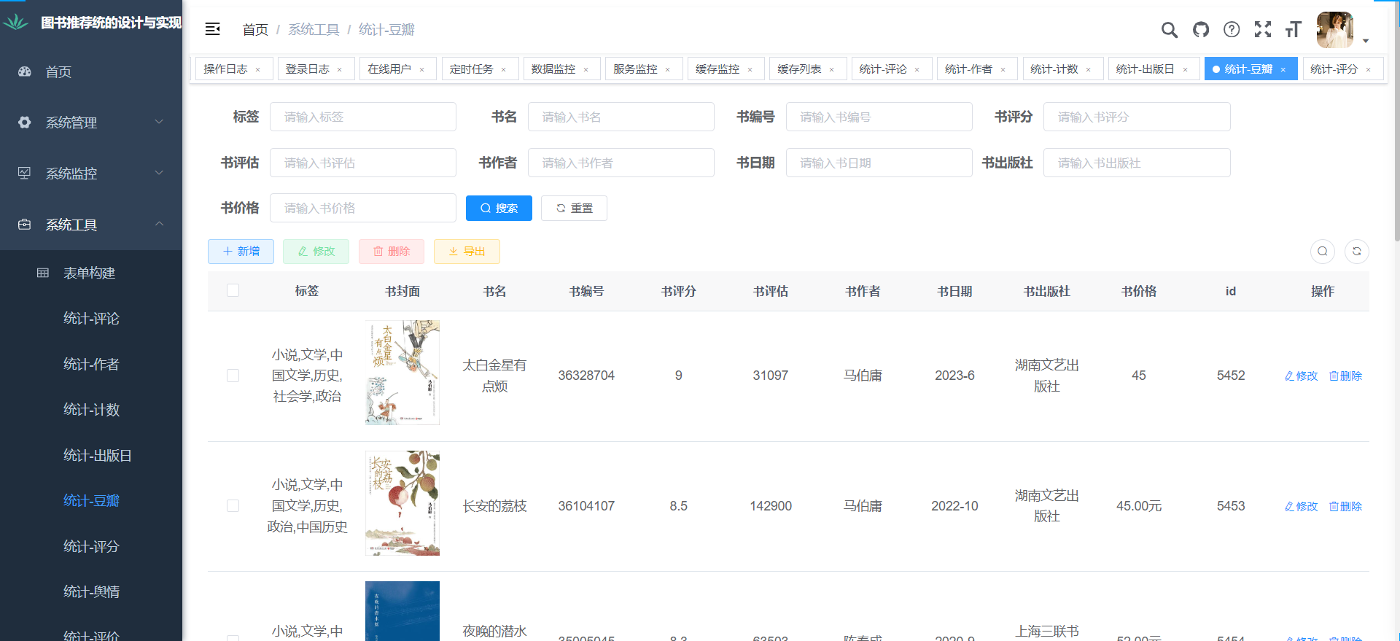Click the 系统工具 toolbox icon
Screen dimensions: 1400x641
click(x=25, y=225)
